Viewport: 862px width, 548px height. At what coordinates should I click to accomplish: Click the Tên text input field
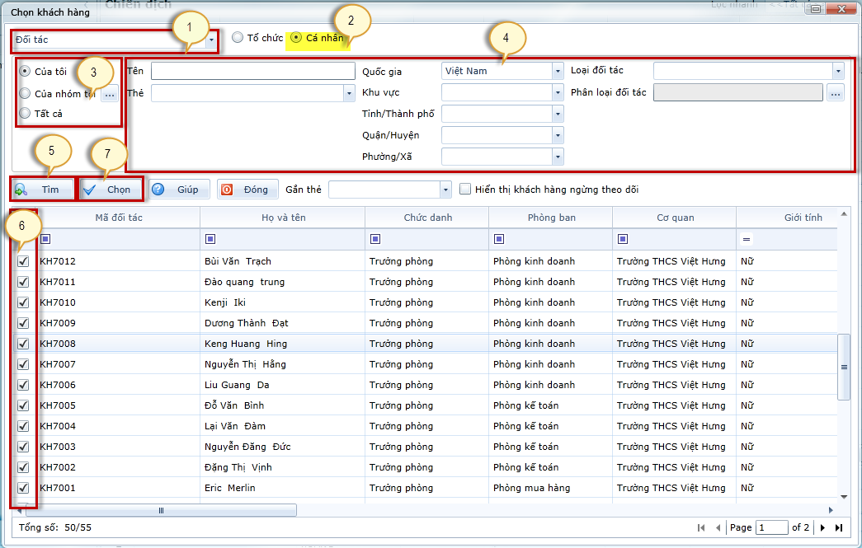click(x=252, y=71)
